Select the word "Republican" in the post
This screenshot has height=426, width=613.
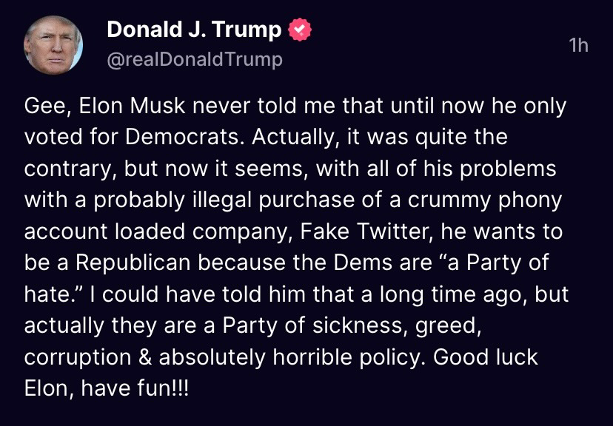click(x=133, y=263)
